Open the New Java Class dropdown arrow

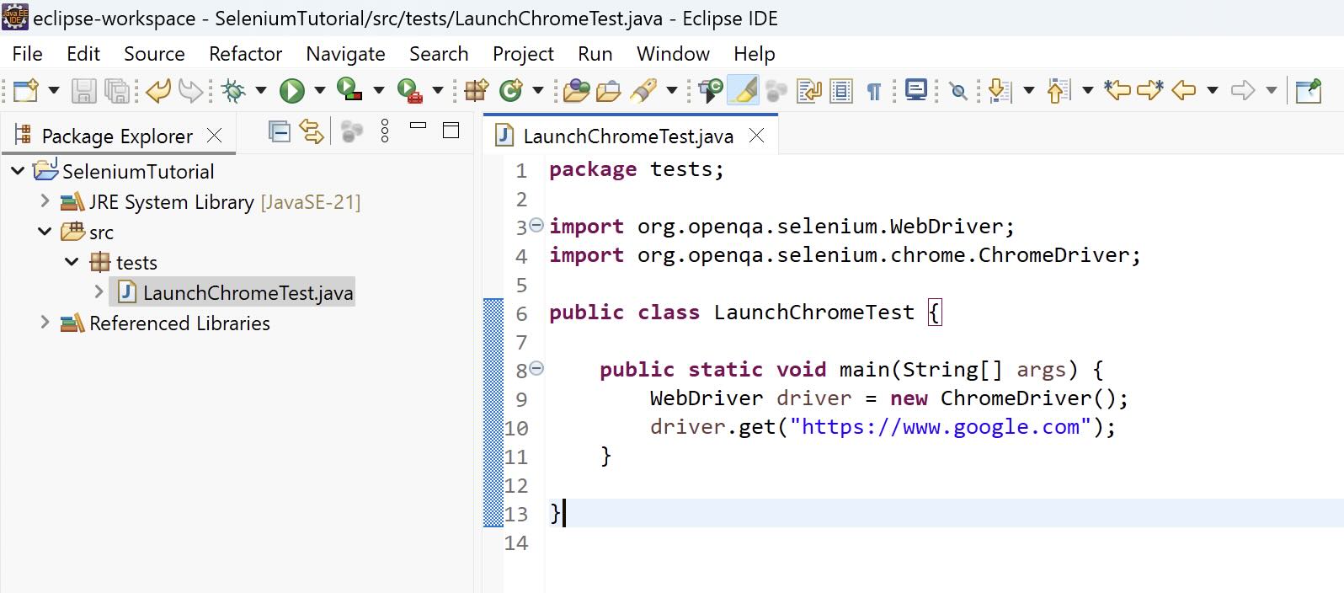[x=538, y=90]
